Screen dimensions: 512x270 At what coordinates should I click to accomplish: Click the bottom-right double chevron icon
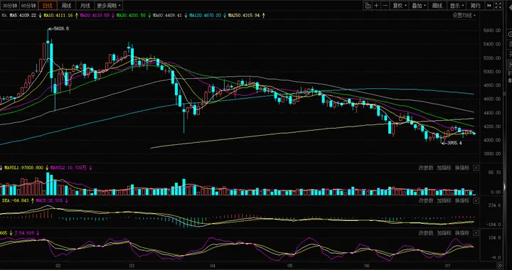coord(499,266)
